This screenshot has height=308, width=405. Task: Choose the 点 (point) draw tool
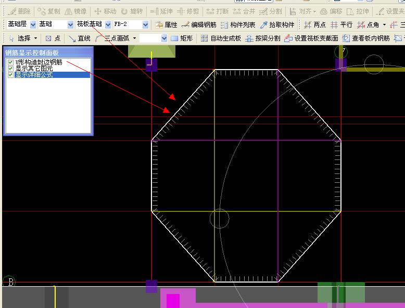click(53, 38)
